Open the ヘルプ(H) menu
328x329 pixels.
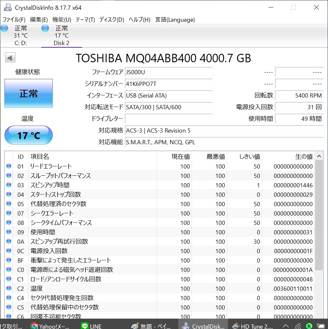(139, 19)
